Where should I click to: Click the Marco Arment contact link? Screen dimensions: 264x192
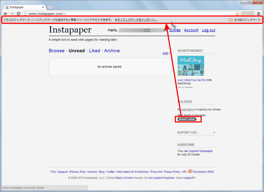point(124,178)
